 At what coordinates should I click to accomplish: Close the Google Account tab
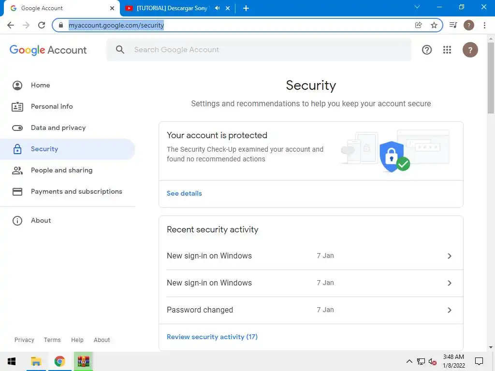(112, 8)
